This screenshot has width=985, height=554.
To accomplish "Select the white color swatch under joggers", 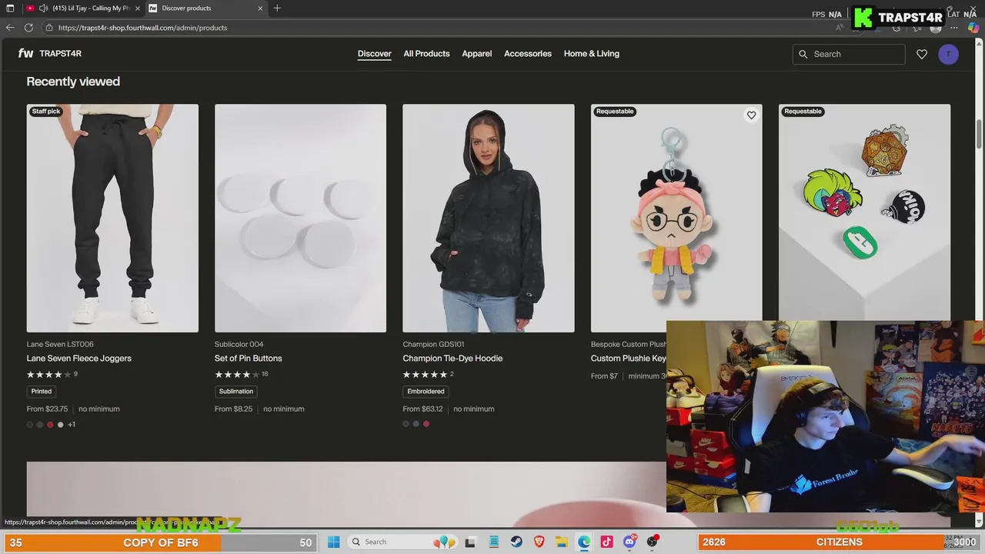I will 61,425.
